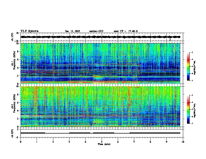Select the date text 'Jan. 12, 2025'
The image size is (206, 159).
pyautogui.click(x=73, y=31)
